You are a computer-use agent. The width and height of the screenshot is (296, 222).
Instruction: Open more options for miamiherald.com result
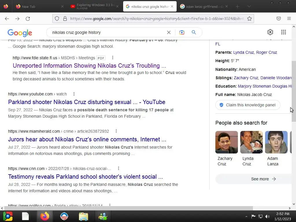click(x=116, y=131)
